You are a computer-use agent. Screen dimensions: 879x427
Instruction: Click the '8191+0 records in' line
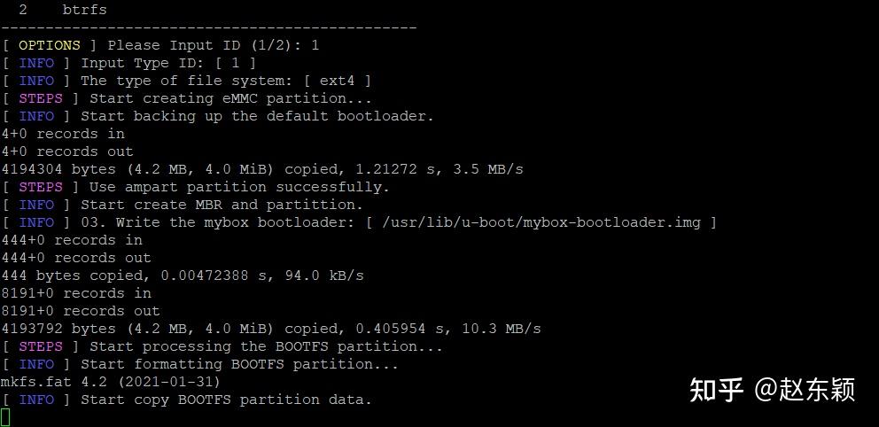click(x=76, y=293)
